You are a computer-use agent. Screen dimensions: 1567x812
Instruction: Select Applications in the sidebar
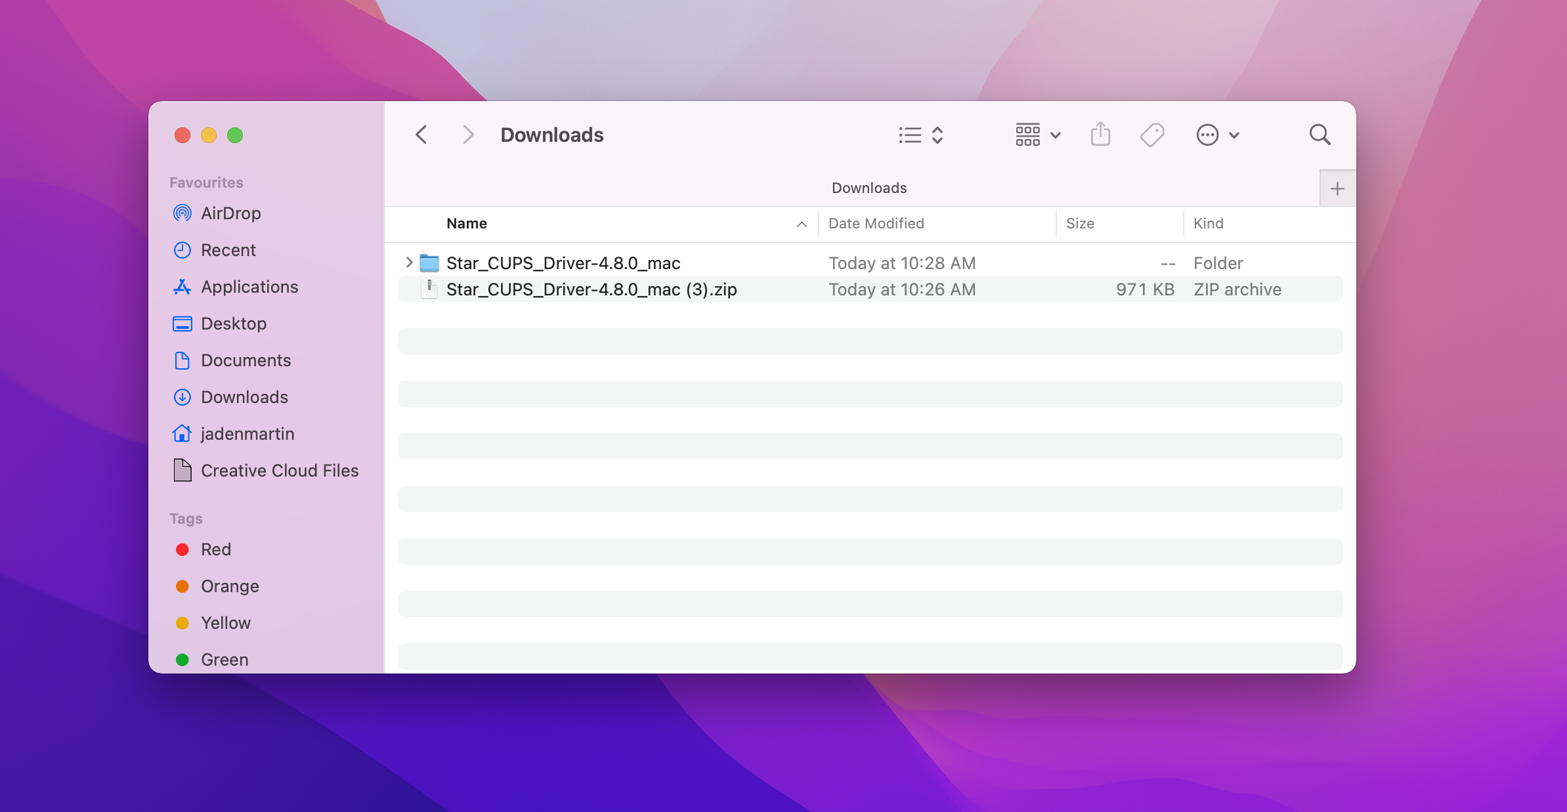(x=249, y=287)
